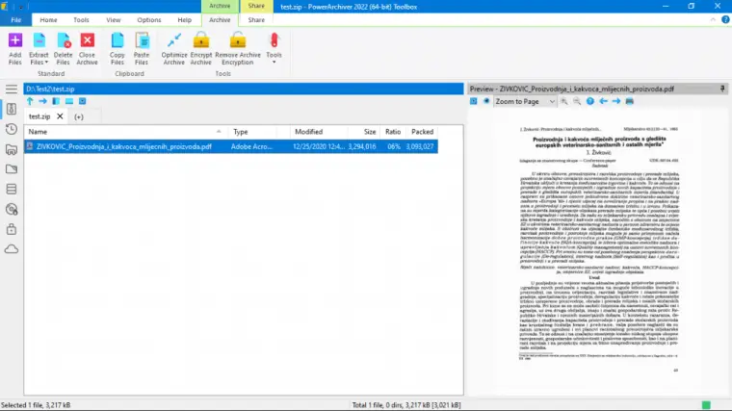Select ZIVKOVIC PDF file in the list

click(x=123, y=146)
